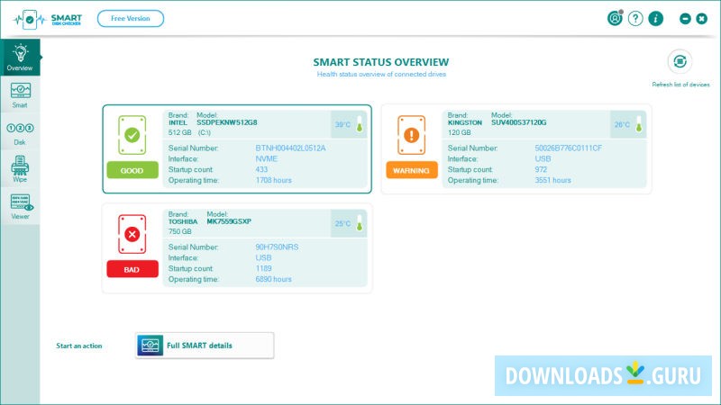Click the 750 GB capacity text
721x405 pixels.
[179, 231]
